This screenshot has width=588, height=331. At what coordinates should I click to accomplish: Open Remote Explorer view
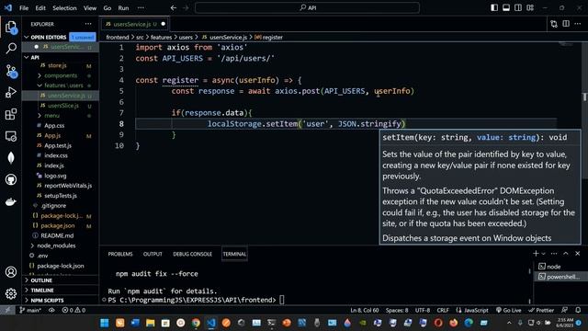click(x=11, y=136)
